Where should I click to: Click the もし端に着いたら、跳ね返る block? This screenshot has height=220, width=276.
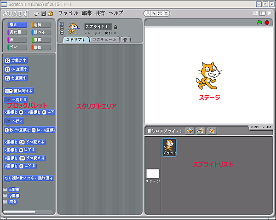coord(29,178)
